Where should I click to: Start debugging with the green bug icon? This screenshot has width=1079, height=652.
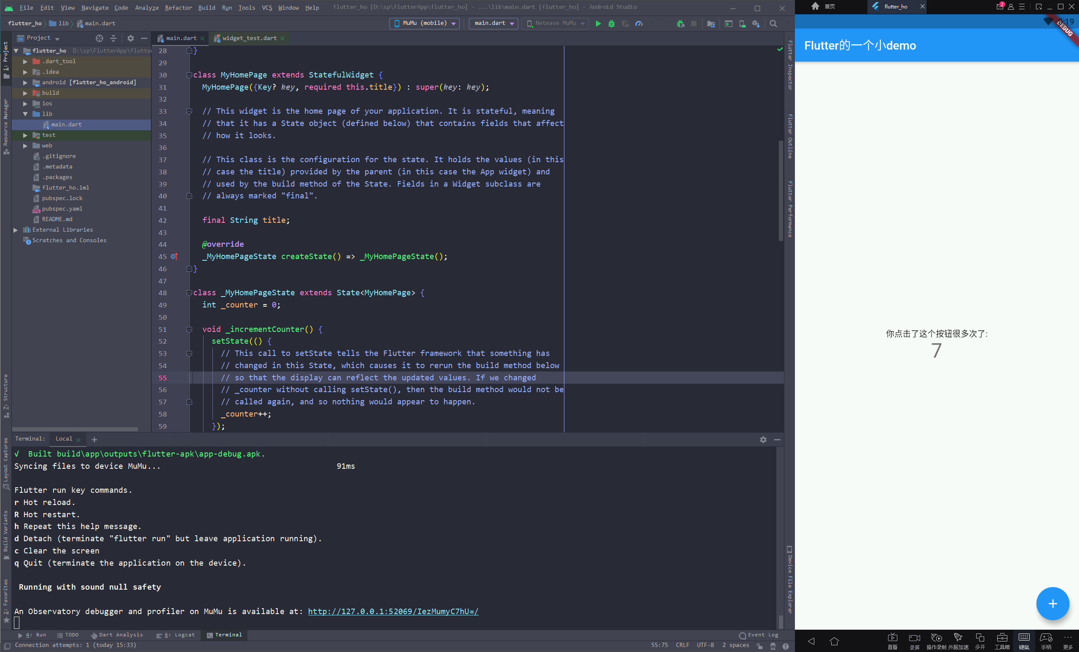(612, 24)
